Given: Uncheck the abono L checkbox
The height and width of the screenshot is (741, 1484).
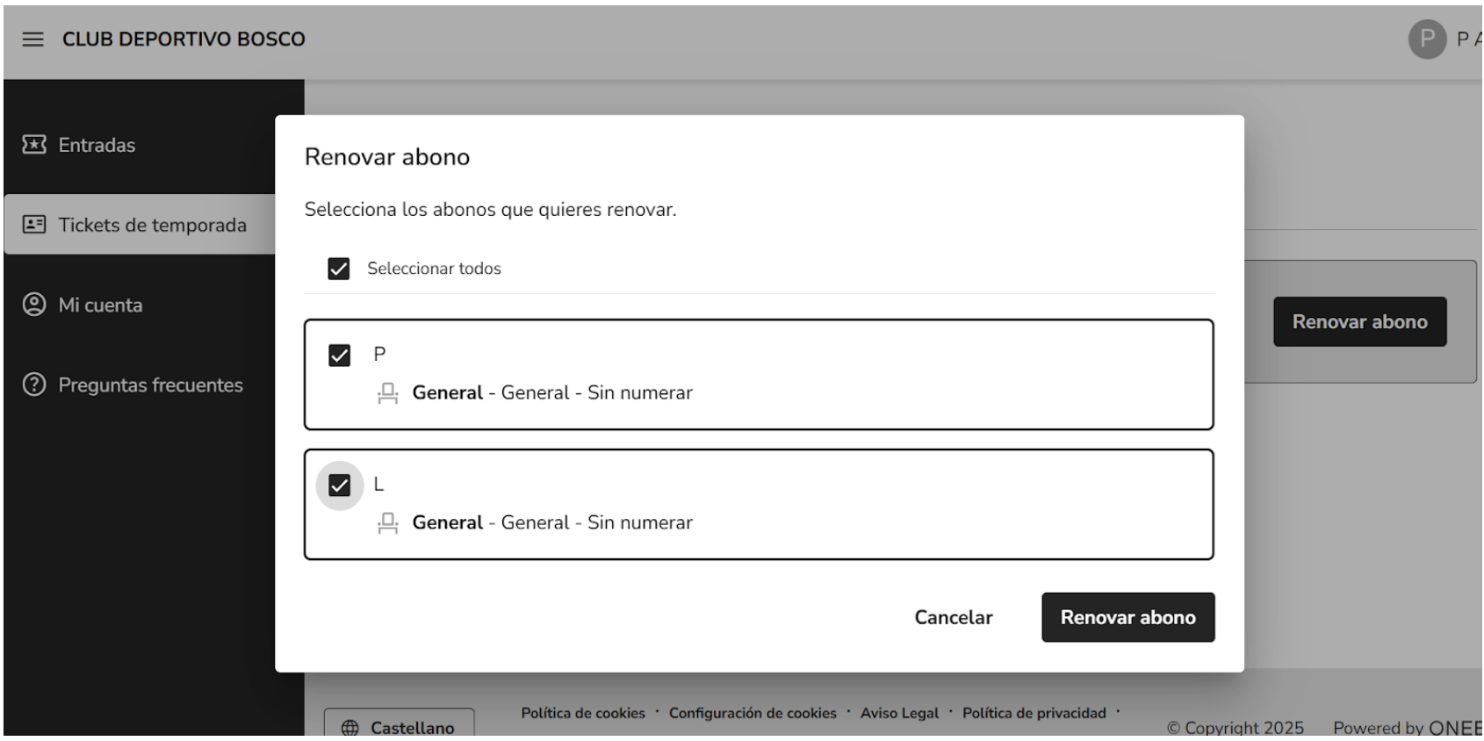Looking at the screenshot, I should (339, 486).
